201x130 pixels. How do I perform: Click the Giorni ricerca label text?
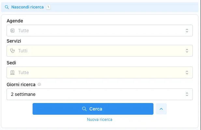tap(21, 84)
